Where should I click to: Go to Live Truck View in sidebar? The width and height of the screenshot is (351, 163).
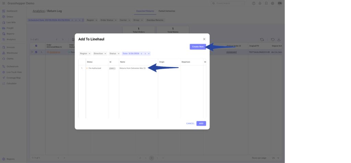click(14, 72)
